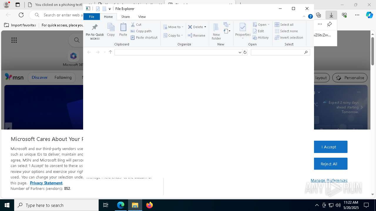Click Rename in the Organize group
Screen dimensions: 376x211
coord(197,35)
